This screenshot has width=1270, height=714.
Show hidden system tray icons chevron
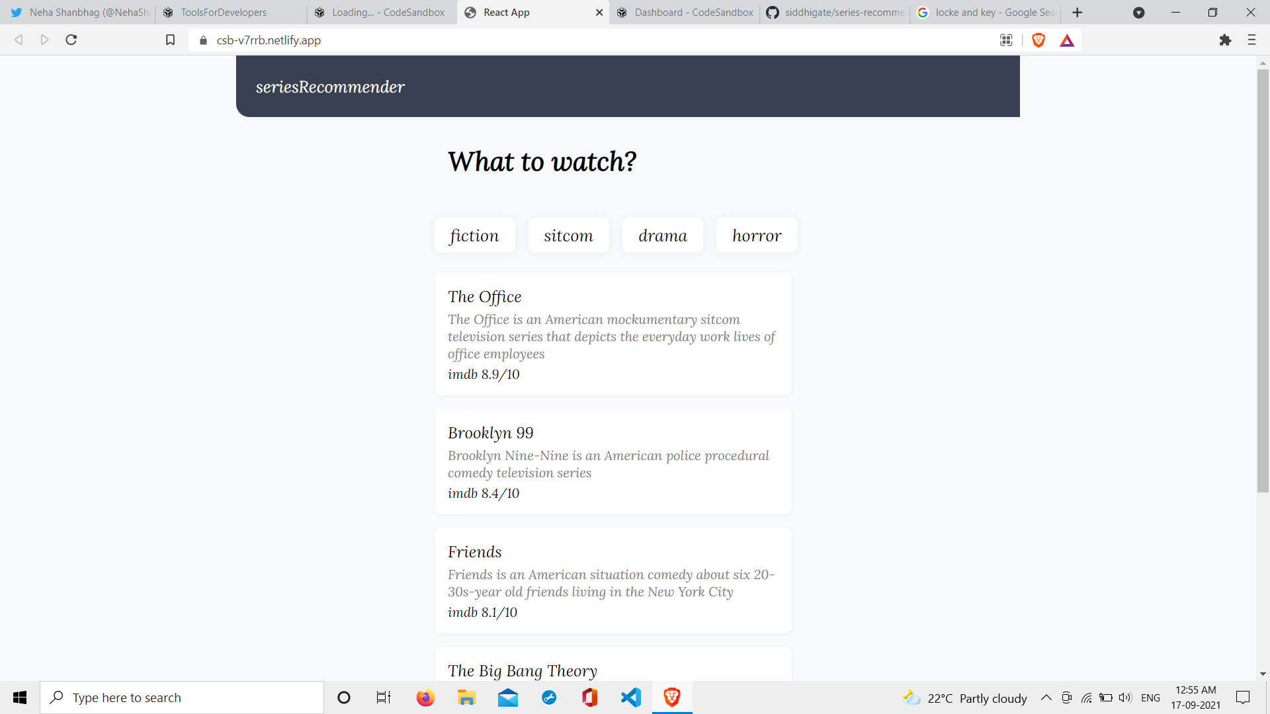coord(1046,697)
